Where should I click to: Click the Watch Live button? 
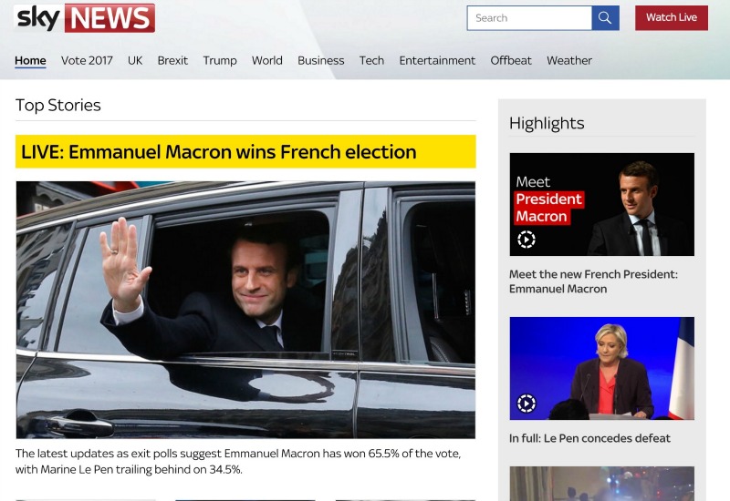pos(672,17)
